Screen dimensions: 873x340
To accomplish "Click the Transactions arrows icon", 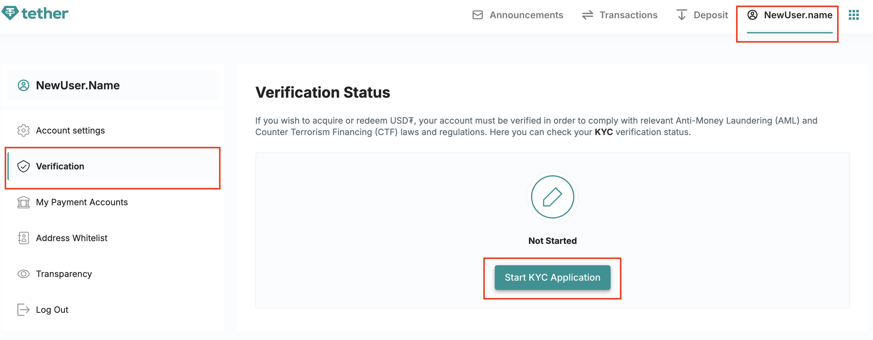I will (587, 15).
